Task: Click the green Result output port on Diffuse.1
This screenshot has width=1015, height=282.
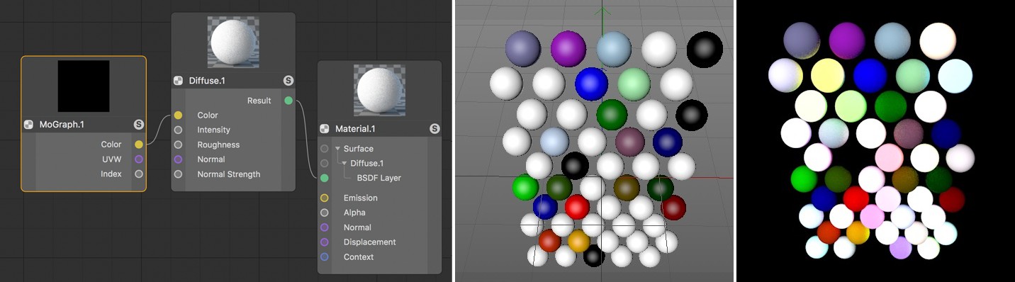Action: click(288, 101)
